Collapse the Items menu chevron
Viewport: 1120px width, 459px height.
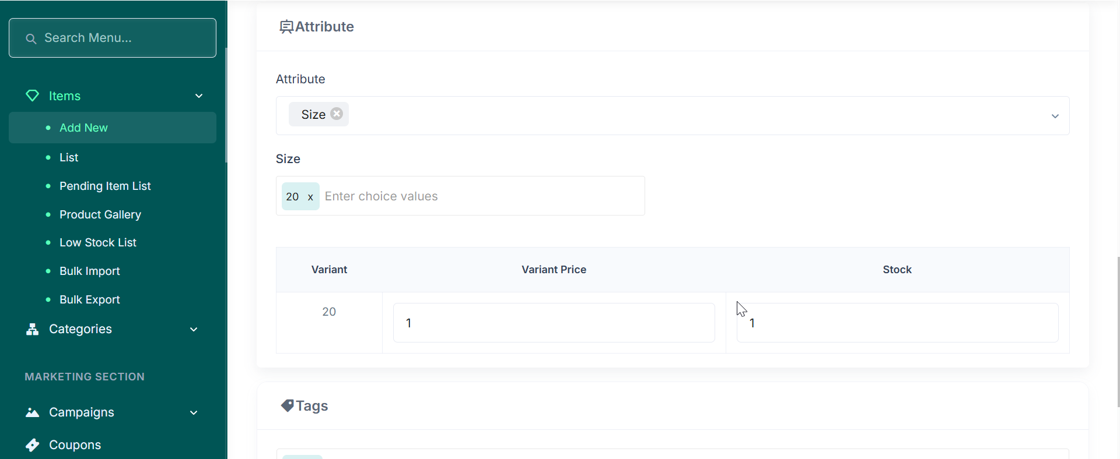199,96
